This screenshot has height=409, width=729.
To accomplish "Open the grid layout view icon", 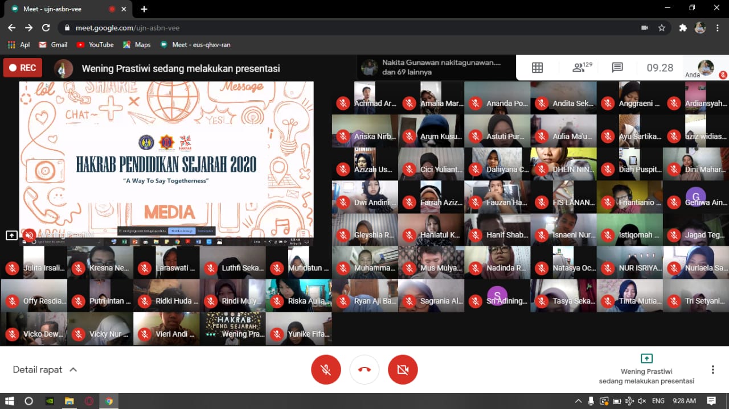I will 537,68.
